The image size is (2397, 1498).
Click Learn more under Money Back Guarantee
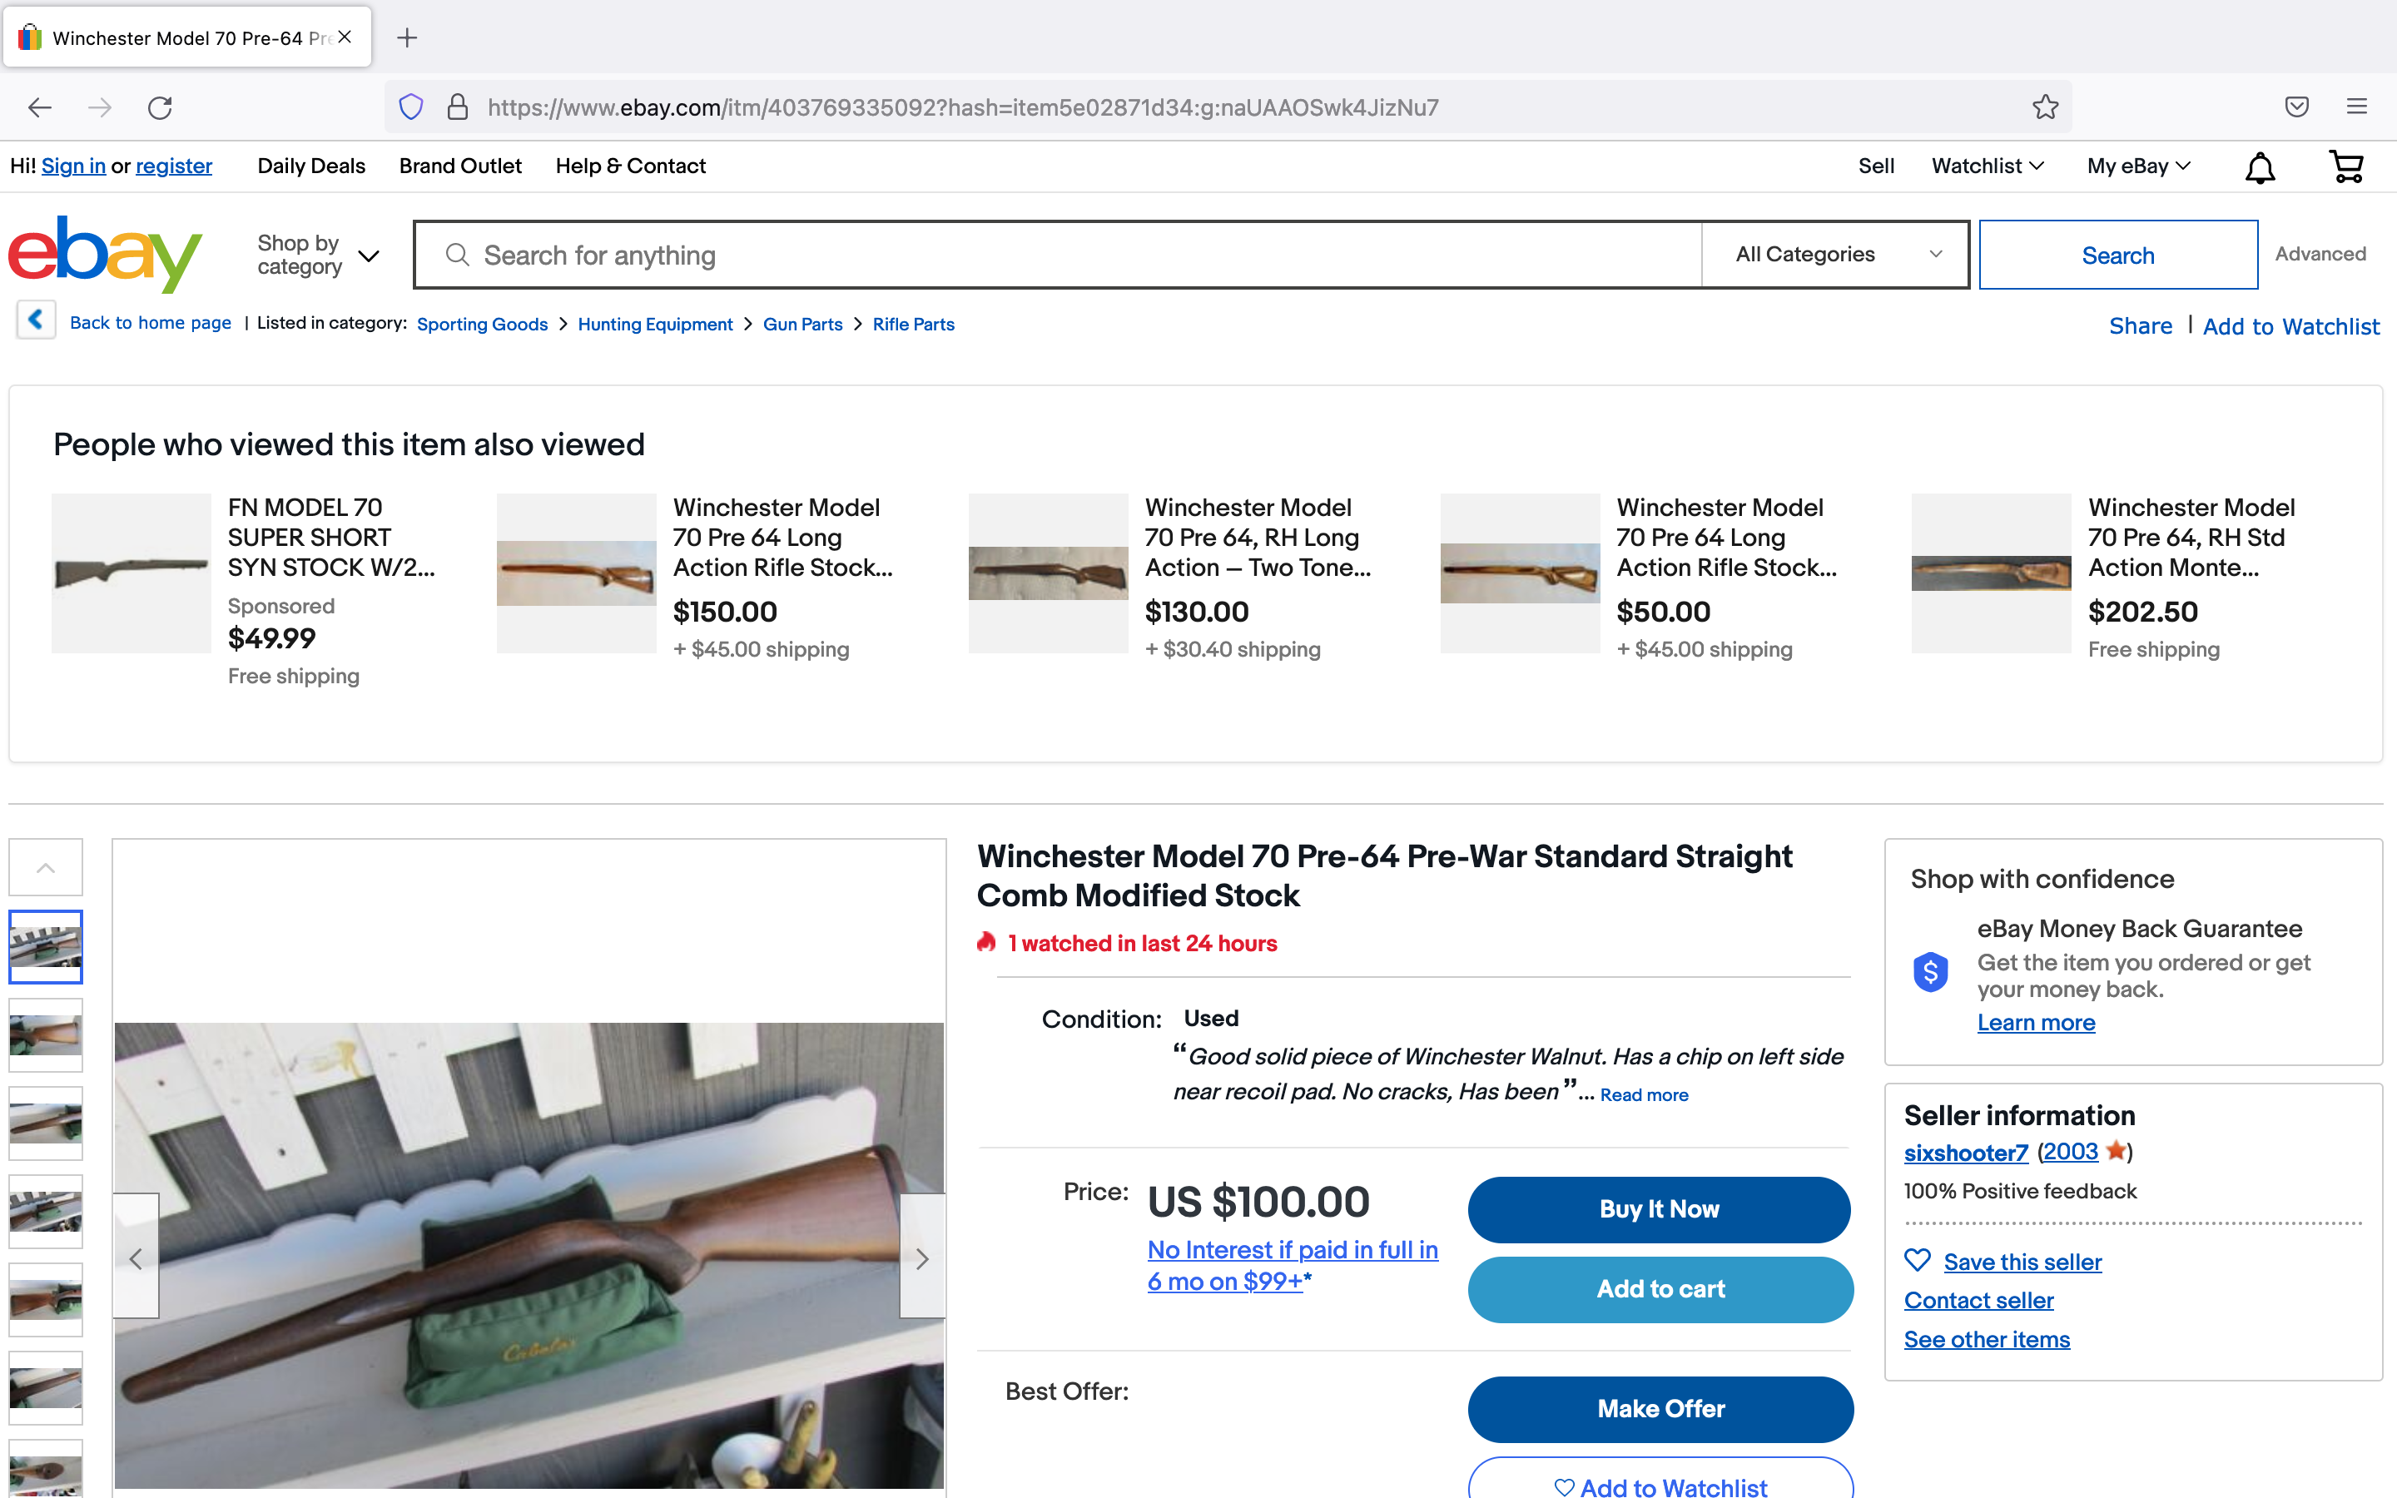click(x=2036, y=1023)
